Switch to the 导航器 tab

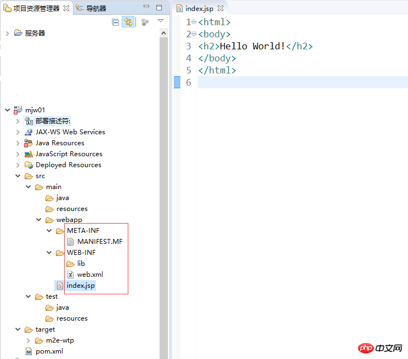[x=96, y=9]
